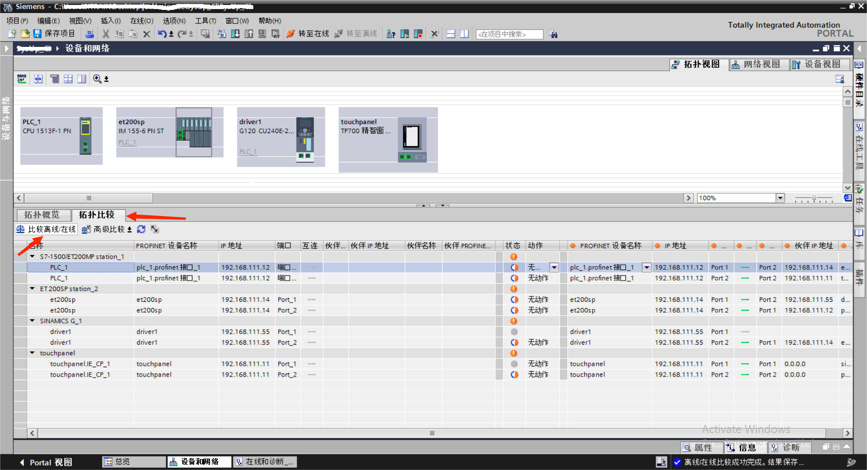Click the start CPU icon

(x=405, y=34)
